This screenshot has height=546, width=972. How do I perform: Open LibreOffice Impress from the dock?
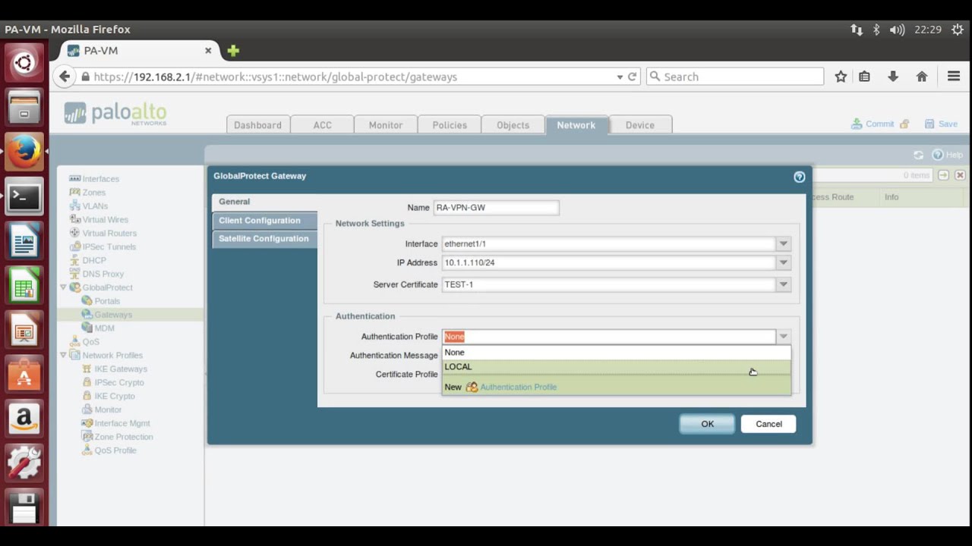coord(24,331)
